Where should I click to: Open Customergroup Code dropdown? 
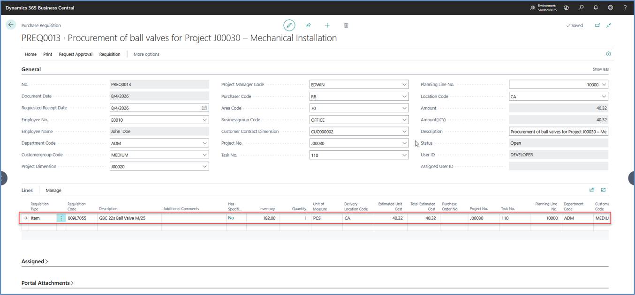[204, 155]
